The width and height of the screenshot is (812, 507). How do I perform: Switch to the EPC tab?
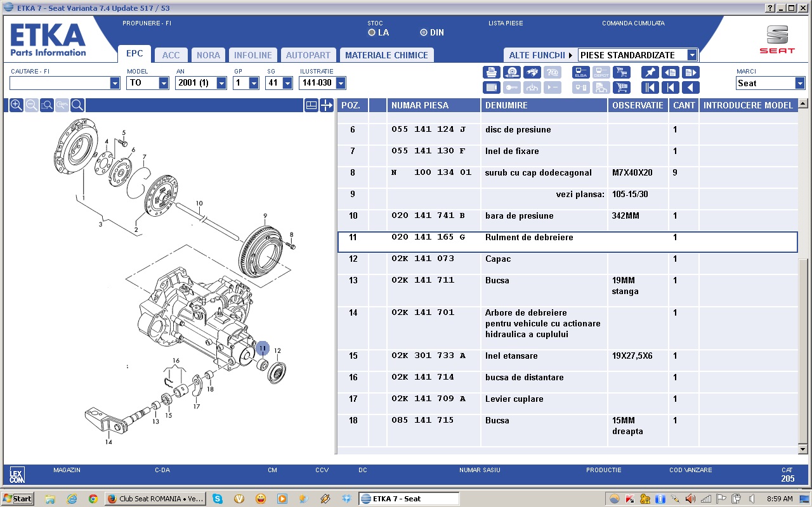click(134, 54)
